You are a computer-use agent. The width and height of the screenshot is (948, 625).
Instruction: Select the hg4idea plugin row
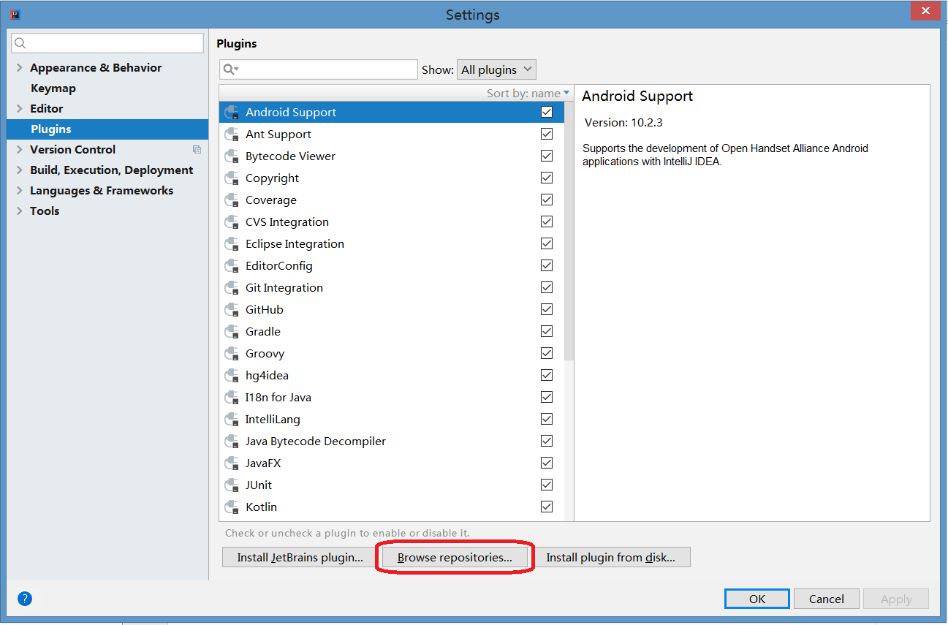[392, 375]
